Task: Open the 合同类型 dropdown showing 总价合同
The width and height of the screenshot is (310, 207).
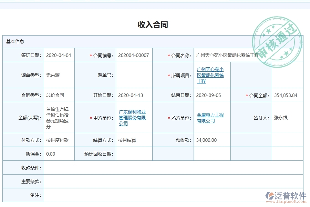Action: point(59,95)
